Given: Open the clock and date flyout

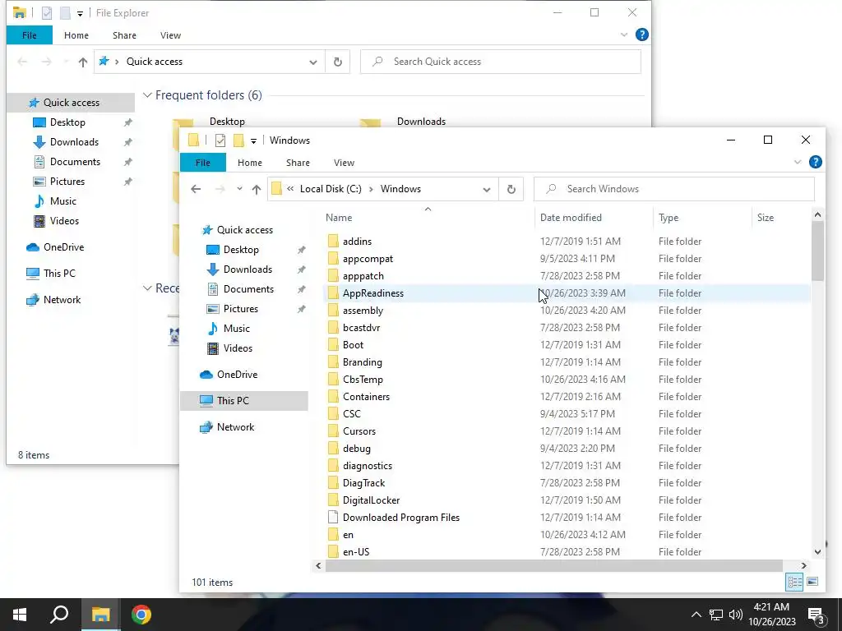Looking at the screenshot, I should pyautogui.click(x=771, y=615).
